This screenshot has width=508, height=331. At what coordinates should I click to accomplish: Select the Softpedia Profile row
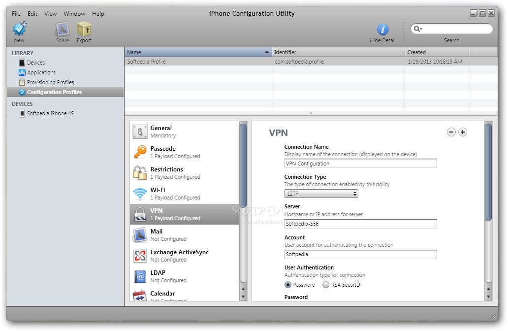pyautogui.click(x=311, y=62)
